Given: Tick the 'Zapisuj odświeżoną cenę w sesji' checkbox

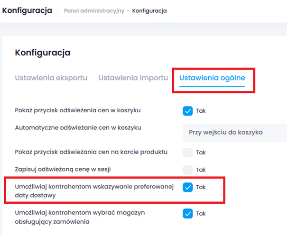Looking at the screenshot, I should (x=188, y=170).
